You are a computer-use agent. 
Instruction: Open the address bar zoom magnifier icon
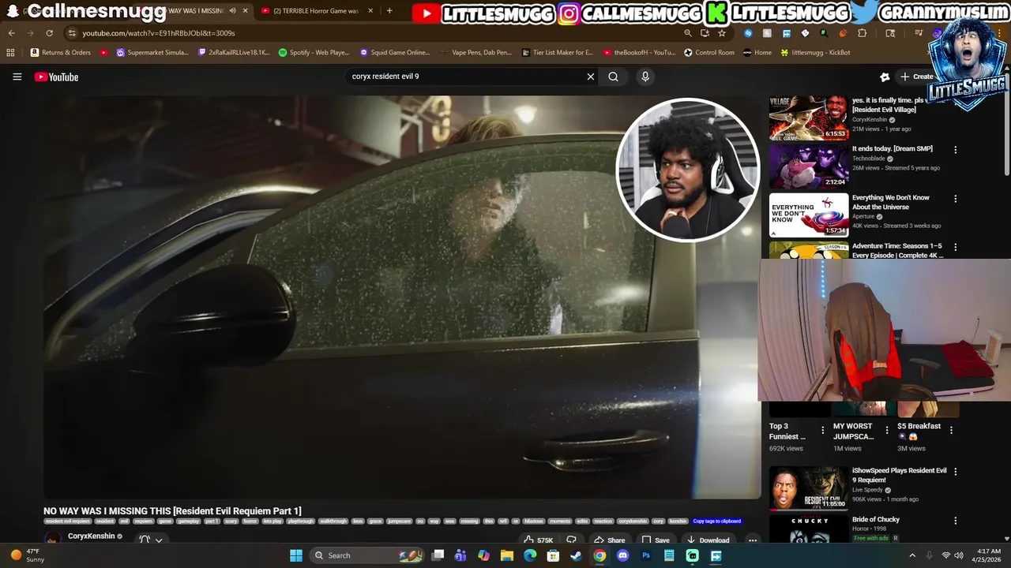point(688,33)
